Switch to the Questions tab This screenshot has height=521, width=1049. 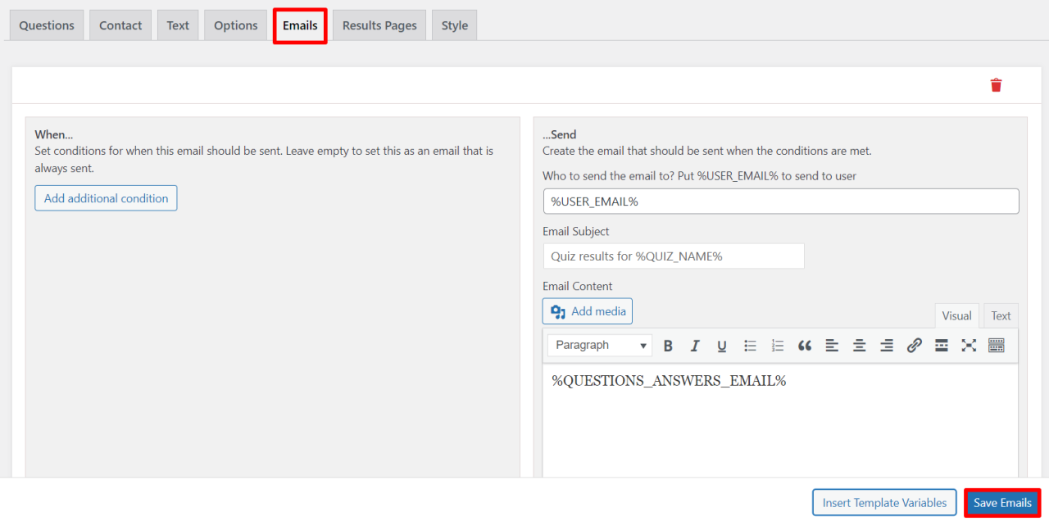(47, 25)
